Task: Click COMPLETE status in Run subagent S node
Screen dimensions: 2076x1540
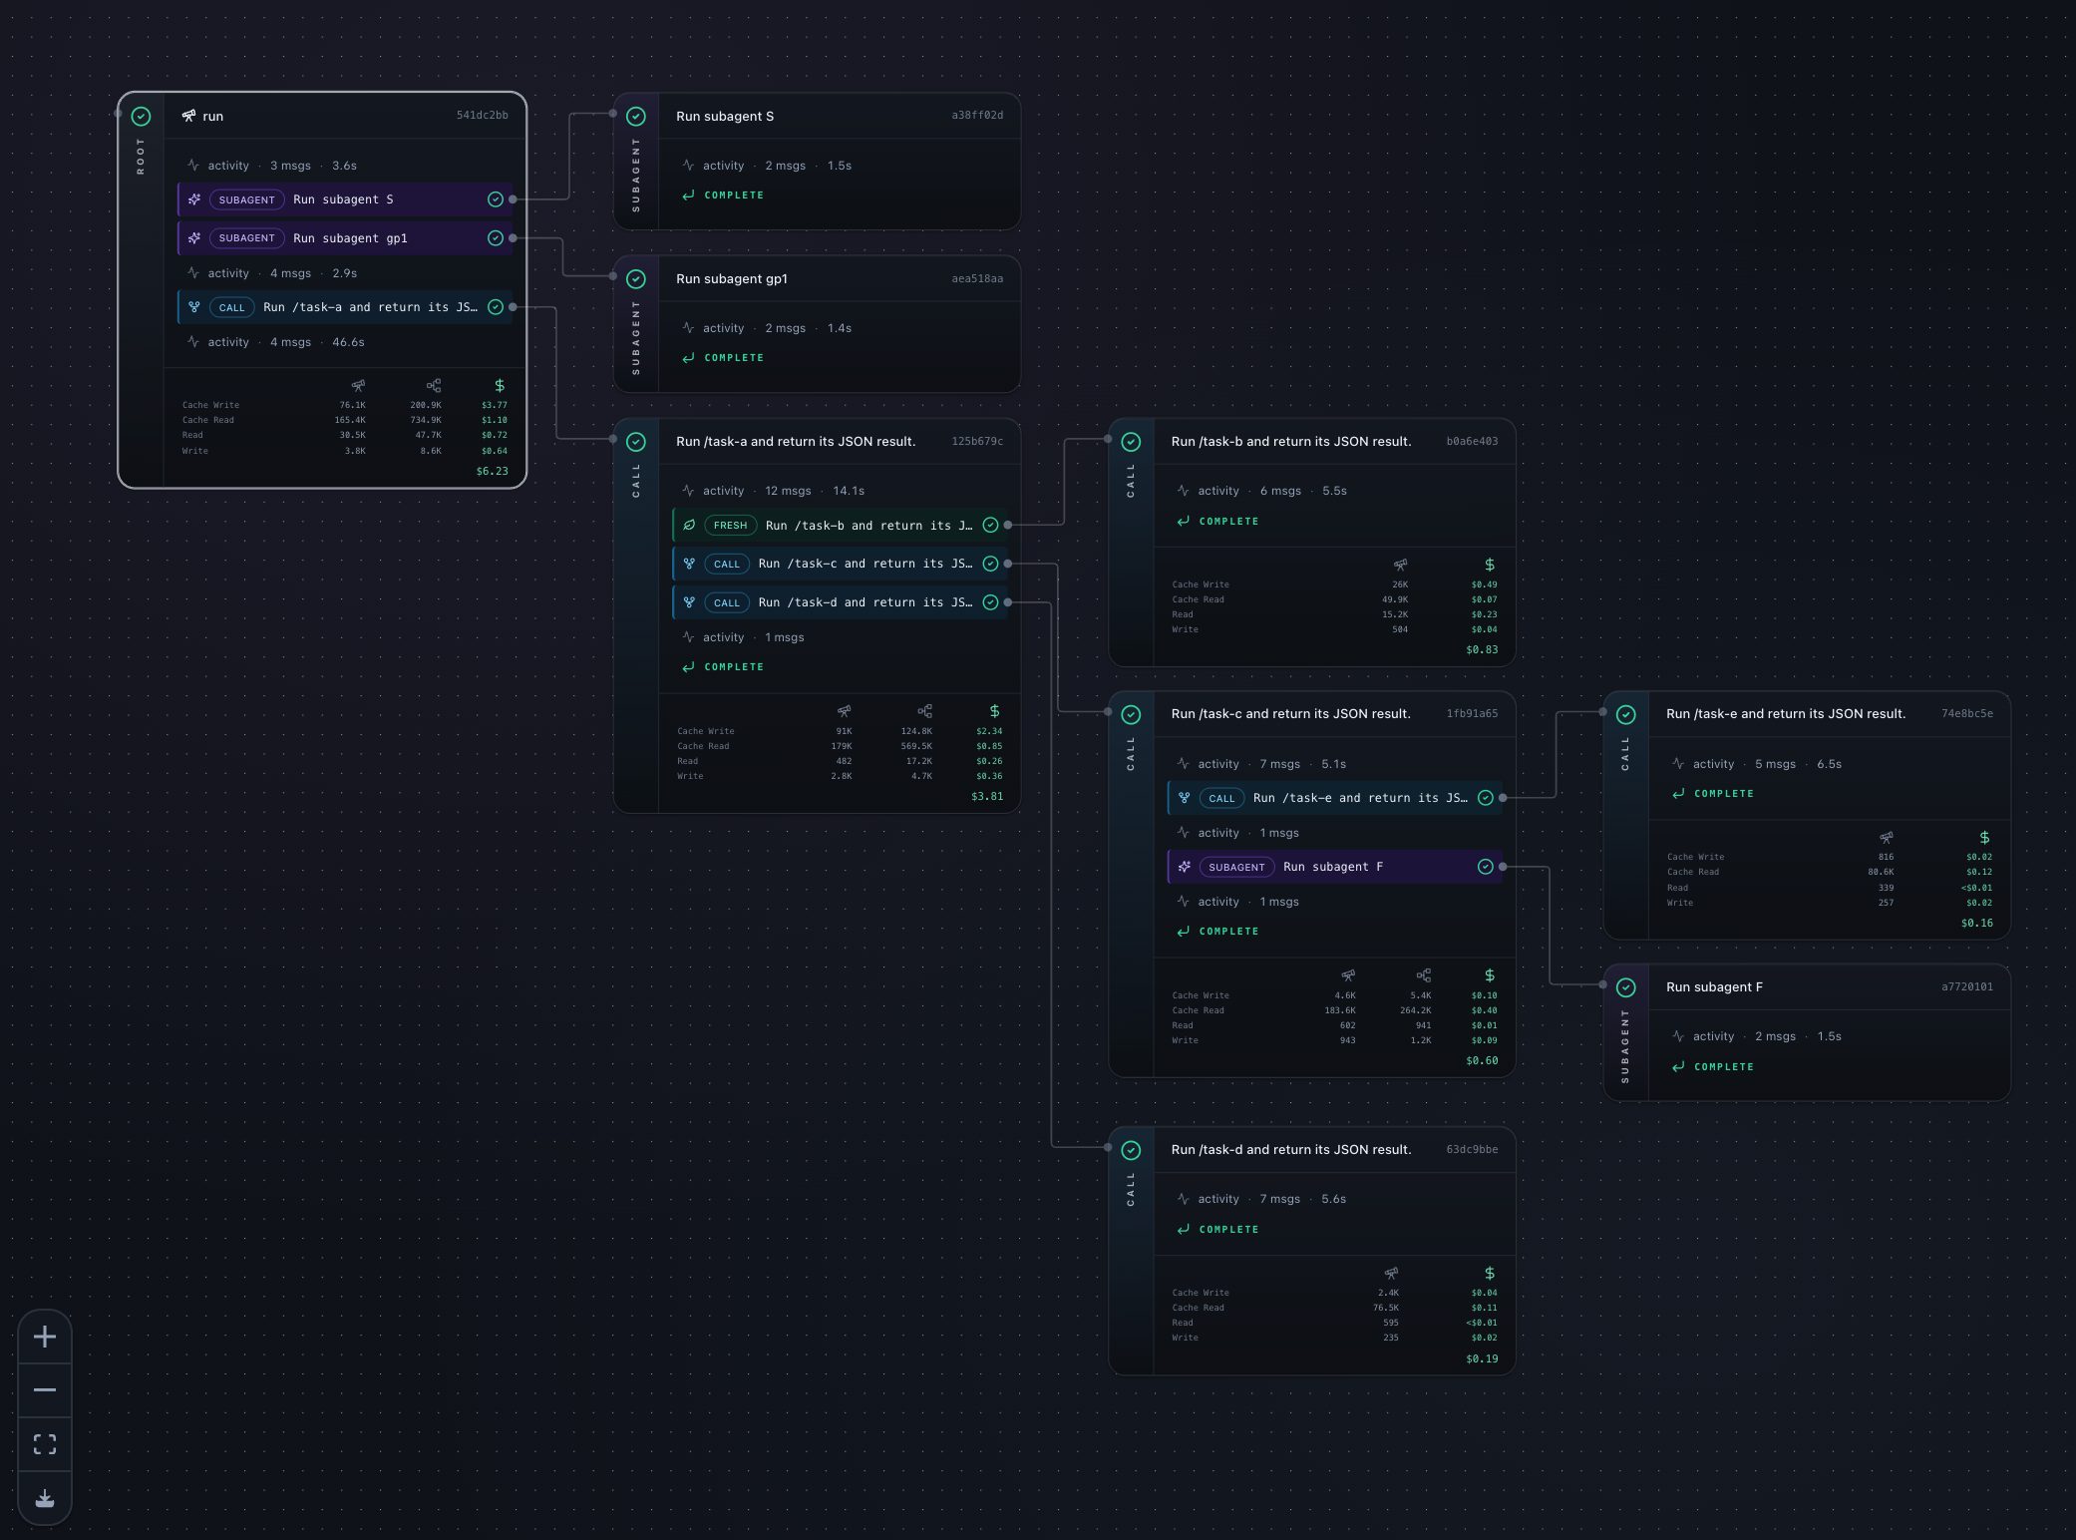Action: 734,195
